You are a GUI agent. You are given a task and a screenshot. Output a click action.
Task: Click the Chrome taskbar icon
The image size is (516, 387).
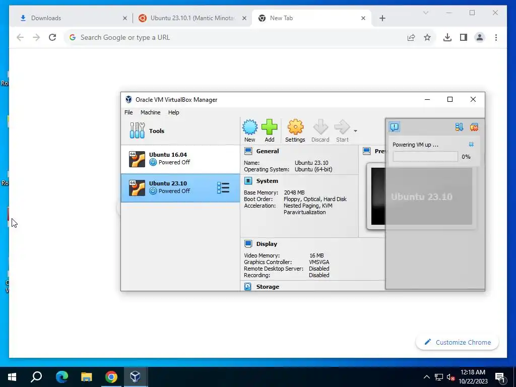[111, 377]
